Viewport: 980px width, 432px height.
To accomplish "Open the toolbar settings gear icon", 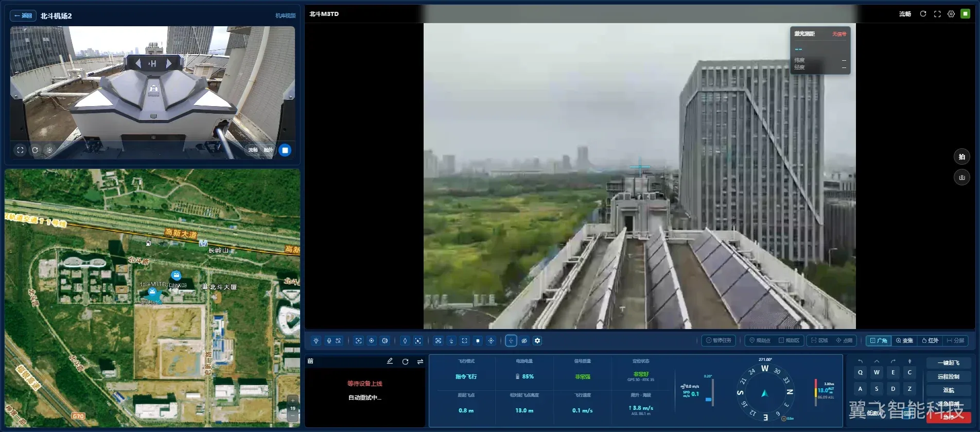I will tap(537, 341).
